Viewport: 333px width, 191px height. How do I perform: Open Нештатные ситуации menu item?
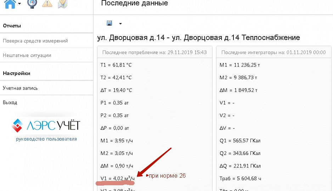click(27, 55)
